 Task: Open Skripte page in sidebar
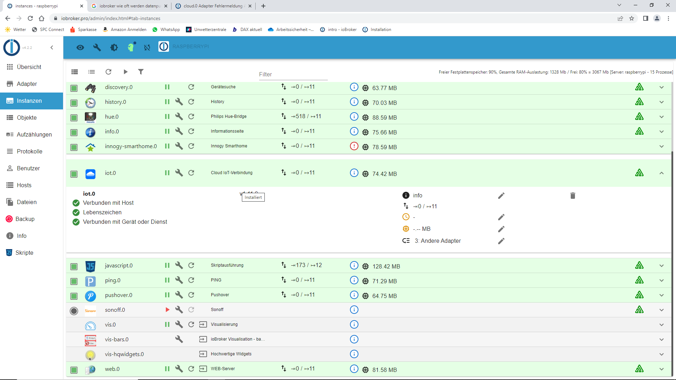pos(31,253)
